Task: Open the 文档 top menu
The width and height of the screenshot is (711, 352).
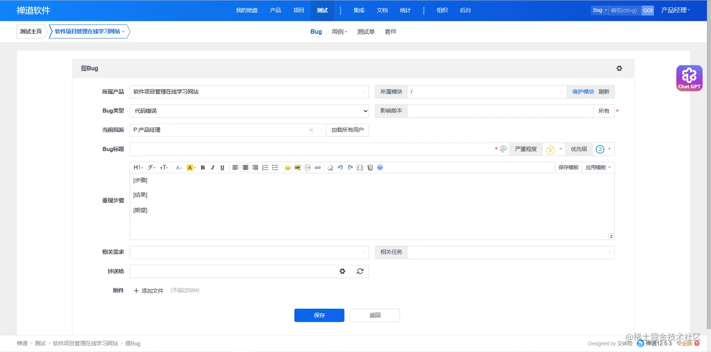Action: tap(382, 10)
